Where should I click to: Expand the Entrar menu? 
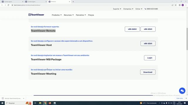tap(139, 9)
